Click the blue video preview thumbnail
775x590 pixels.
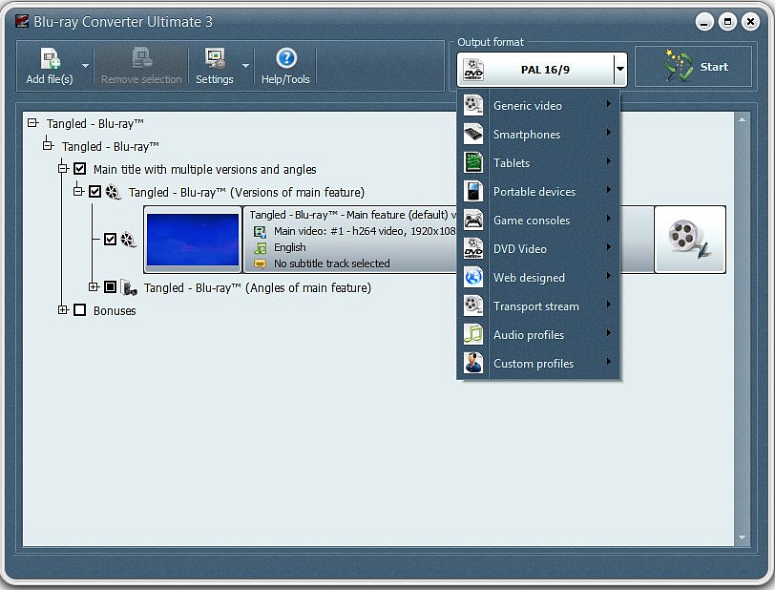coord(193,240)
